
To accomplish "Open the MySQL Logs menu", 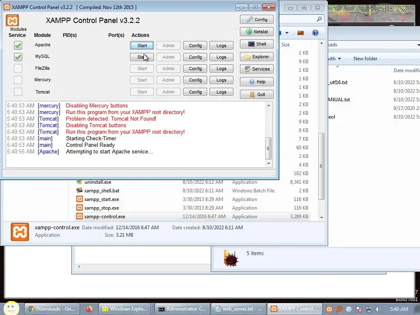I will pos(221,57).
